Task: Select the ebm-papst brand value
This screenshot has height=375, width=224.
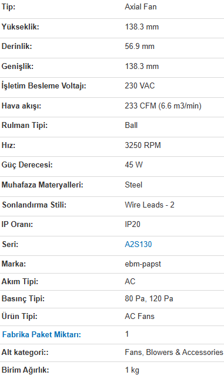Action: point(143,264)
